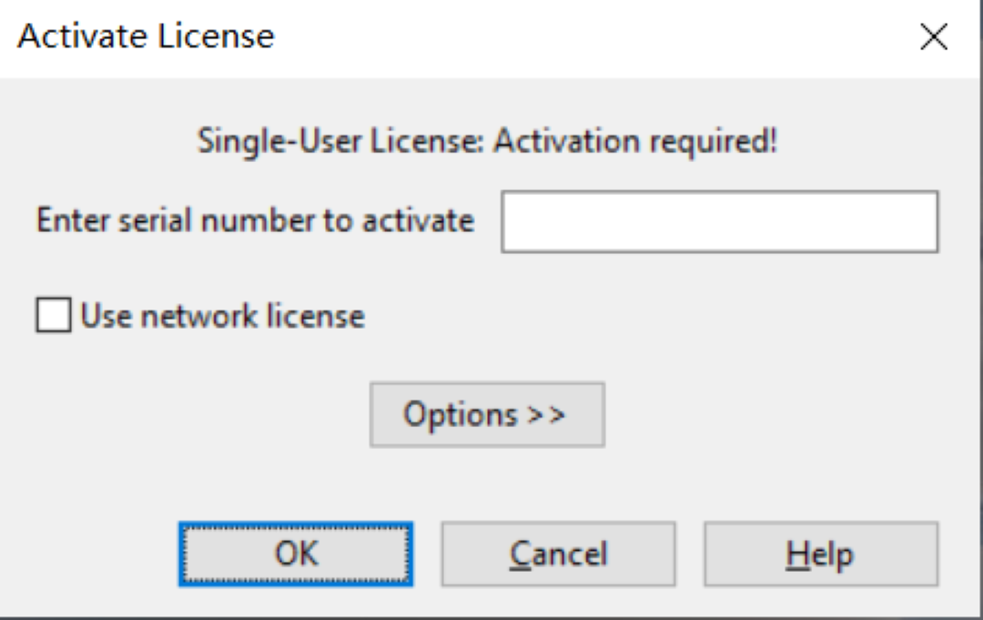Expand the Options >> section
This screenshot has height=620, width=983.
coord(487,415)
